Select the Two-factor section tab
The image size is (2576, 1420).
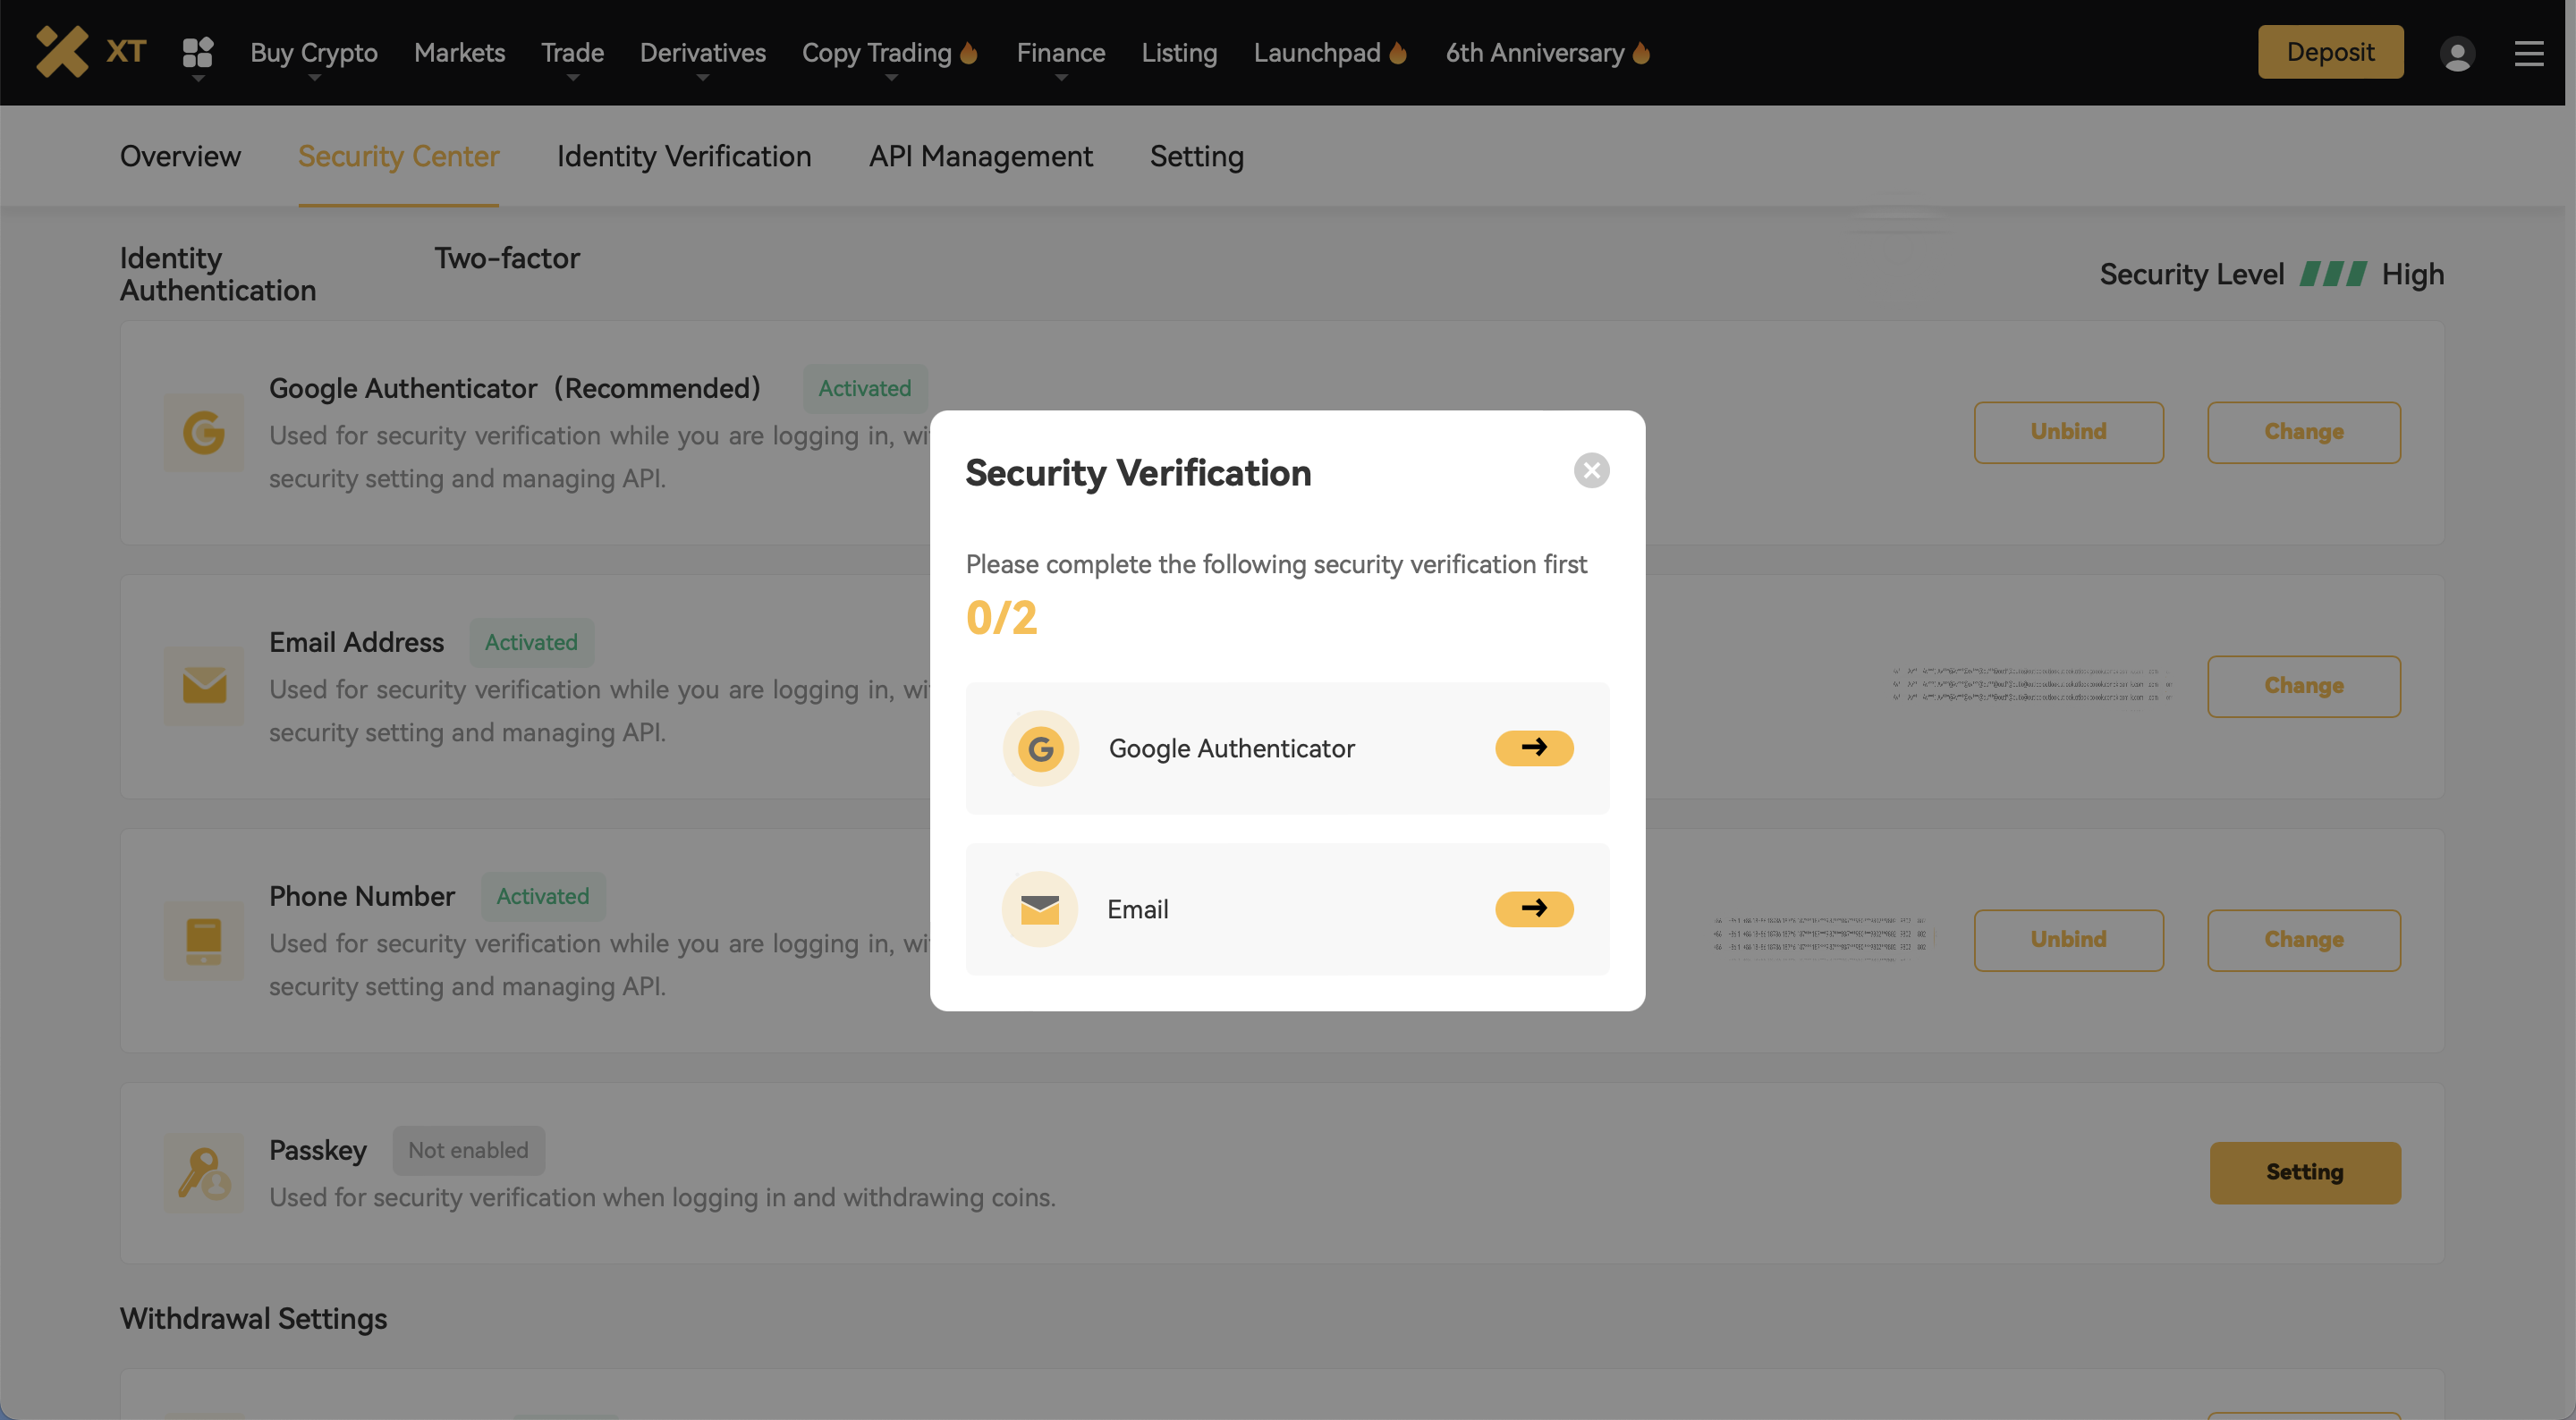pyautogui.click(x=506, y=259)
